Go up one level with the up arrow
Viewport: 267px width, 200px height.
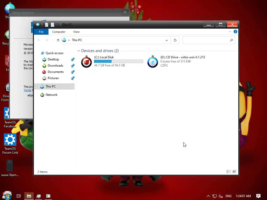point(58,40)
